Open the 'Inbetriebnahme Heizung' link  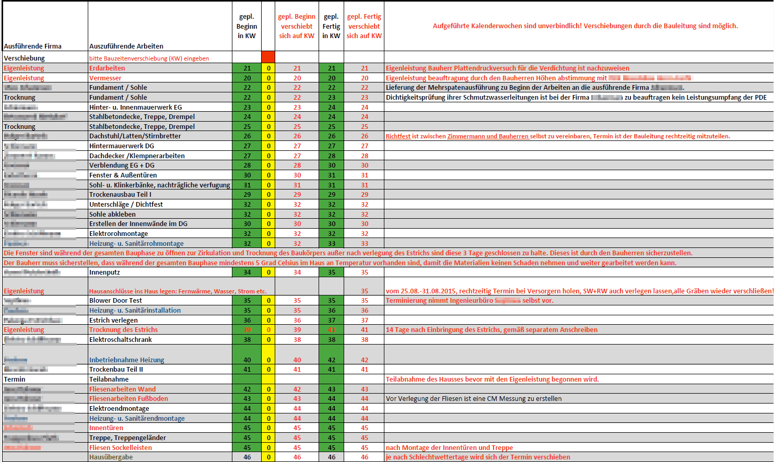click(126, 360)
